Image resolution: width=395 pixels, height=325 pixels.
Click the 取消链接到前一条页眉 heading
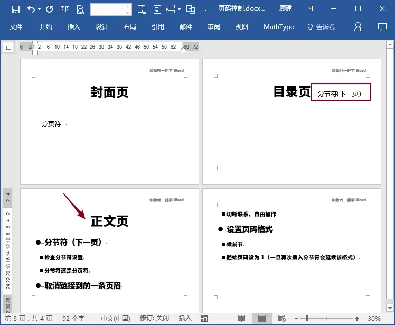pos(79,286)
